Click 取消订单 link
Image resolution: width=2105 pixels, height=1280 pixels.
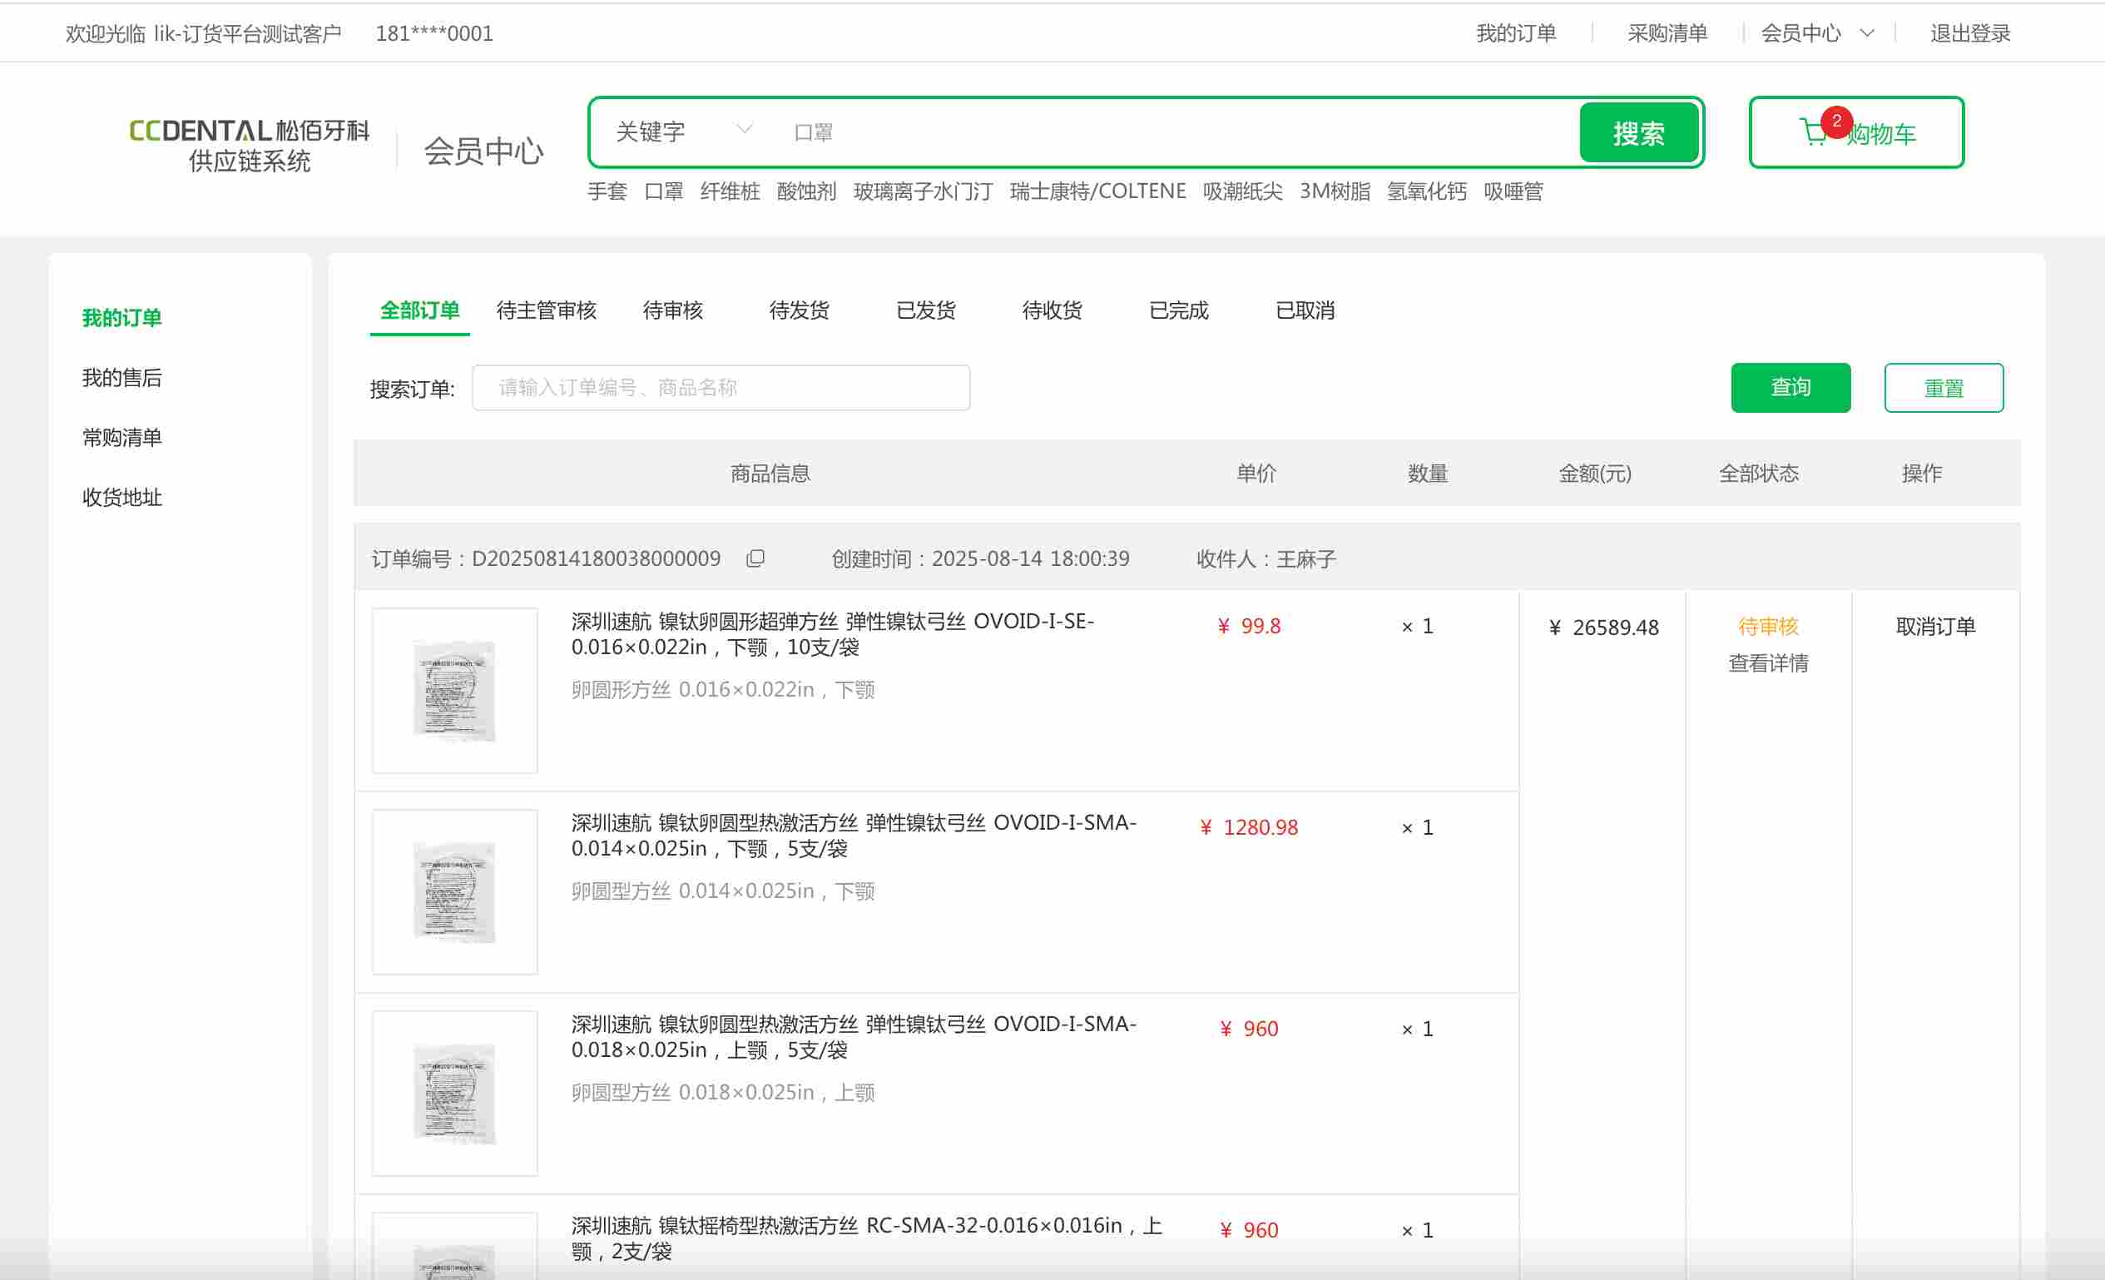coord(1935,627)
